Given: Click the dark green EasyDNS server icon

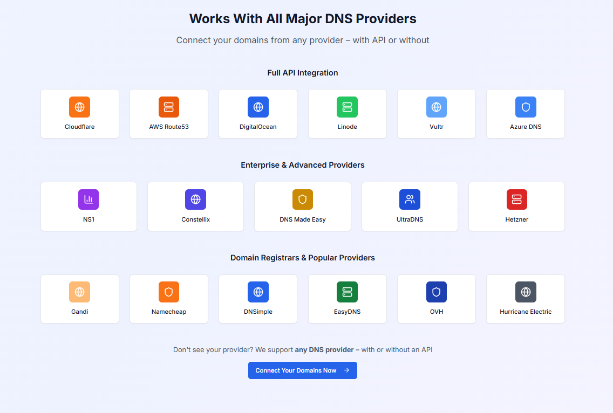Looking at the screenshot, I should pos(347,292).
